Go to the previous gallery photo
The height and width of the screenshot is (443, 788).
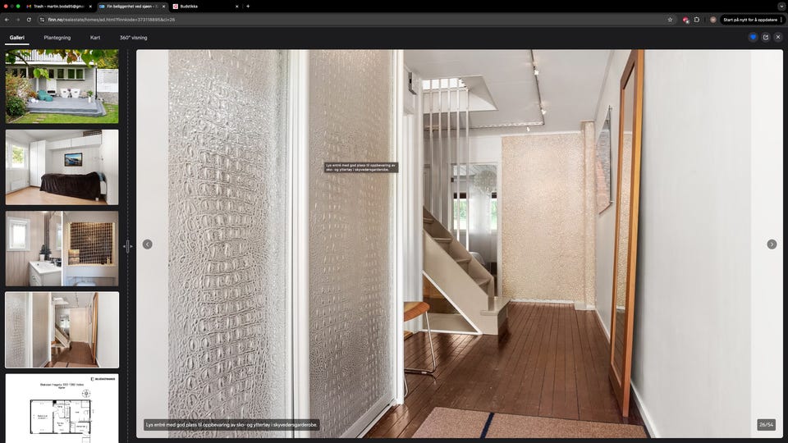tap(147, 244)
